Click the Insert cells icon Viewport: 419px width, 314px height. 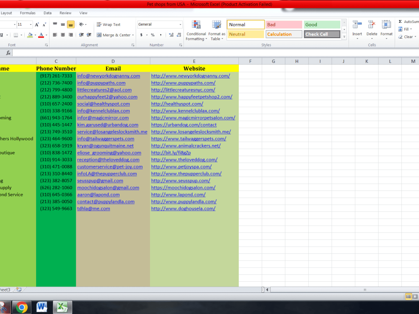pos(357,25)
